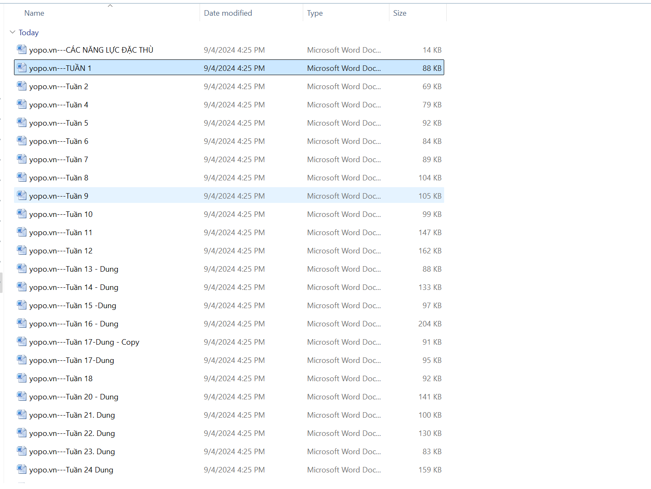Select file name yopo.vn---Tuần 23. Dung
The image size is (651, 489).
pyautogui.click(x=72, y=452)
